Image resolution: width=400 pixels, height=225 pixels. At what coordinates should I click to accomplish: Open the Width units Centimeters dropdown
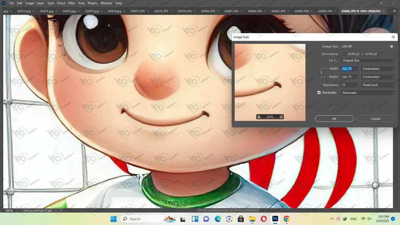tap(378, 69)
